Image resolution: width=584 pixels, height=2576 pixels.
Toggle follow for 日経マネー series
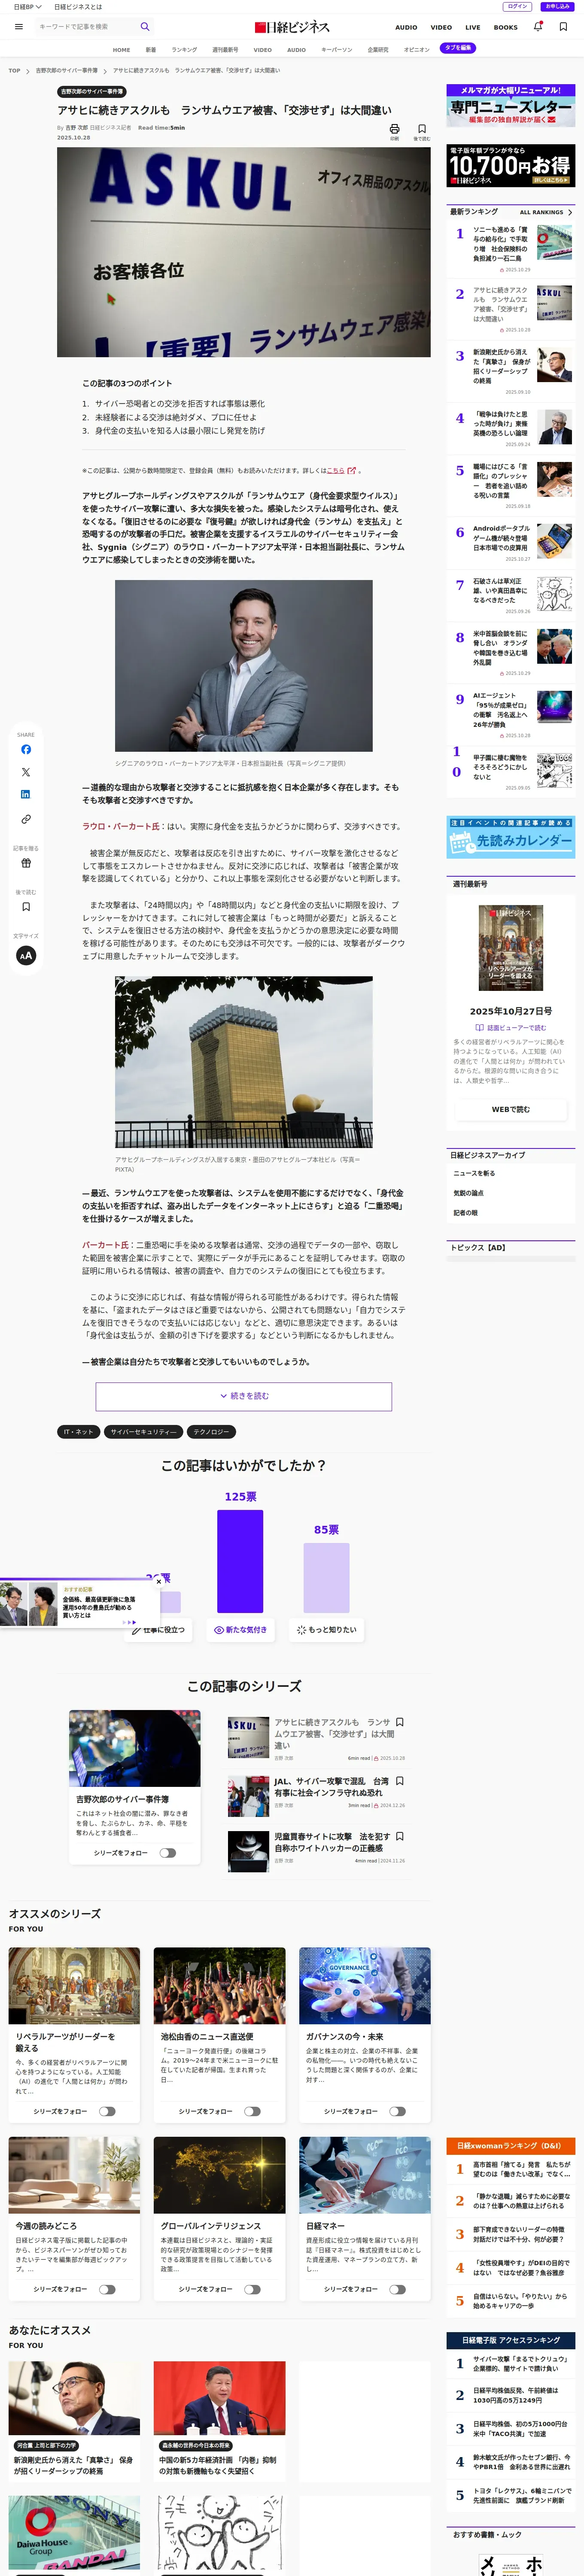[x=397, y=2289]
